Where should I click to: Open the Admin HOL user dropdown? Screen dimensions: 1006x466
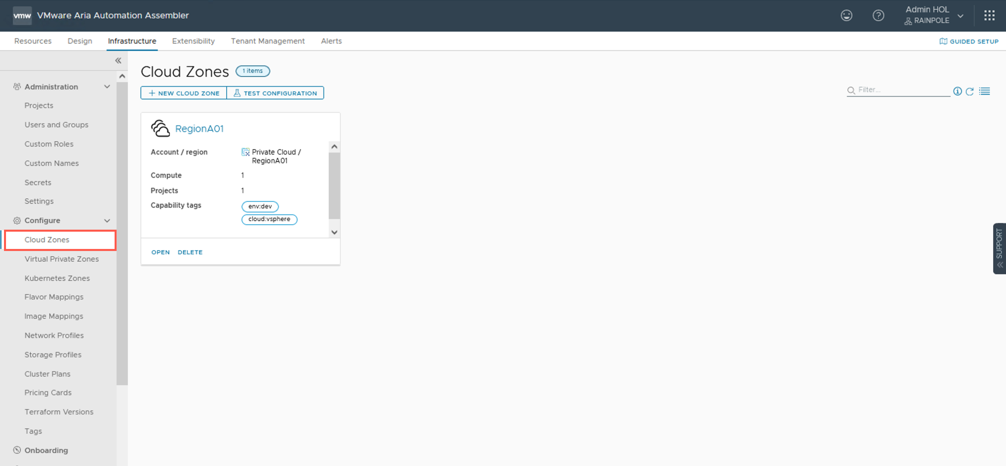[x=960, y=16]
